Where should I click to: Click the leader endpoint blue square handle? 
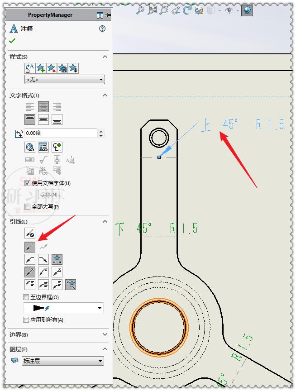pyautogui.click(x=159, y=157)
